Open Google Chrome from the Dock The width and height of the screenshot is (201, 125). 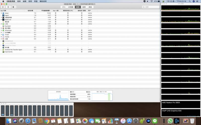pyautogui.click(x=47, y=121)
